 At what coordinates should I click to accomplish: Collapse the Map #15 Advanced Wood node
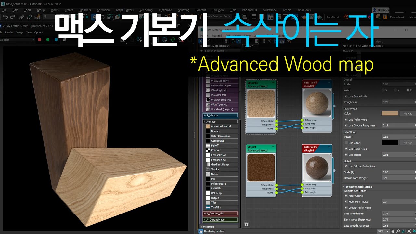pos(273,83)
